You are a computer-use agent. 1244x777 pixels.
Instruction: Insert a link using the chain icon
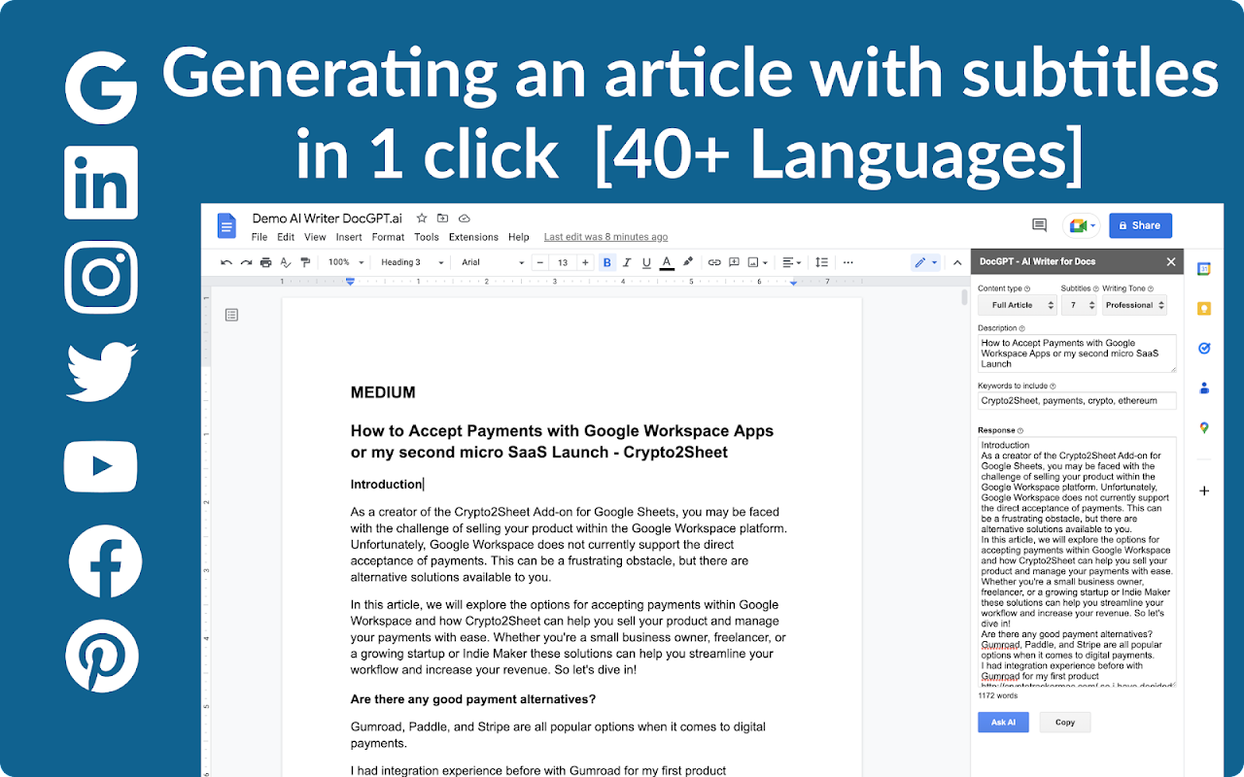(x=714, y=262)
